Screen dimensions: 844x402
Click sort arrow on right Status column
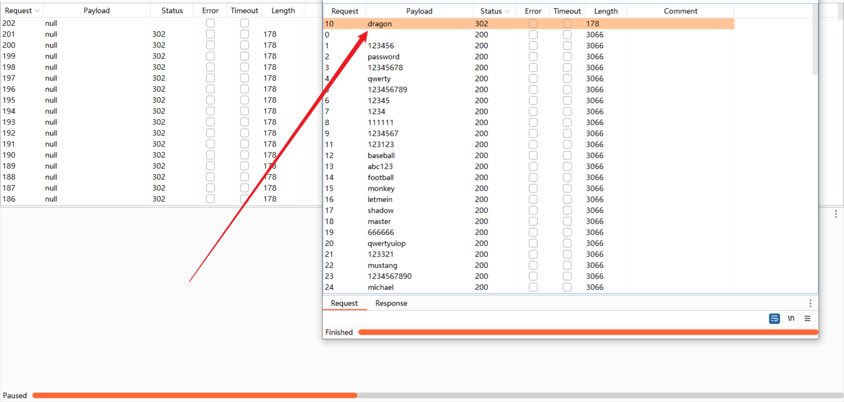click(x=507, y=11)
